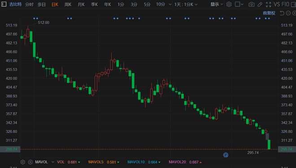Screen dimensions: 296x168
Task: Reset chart view with undo arrow
Action: tap(282, 13)
